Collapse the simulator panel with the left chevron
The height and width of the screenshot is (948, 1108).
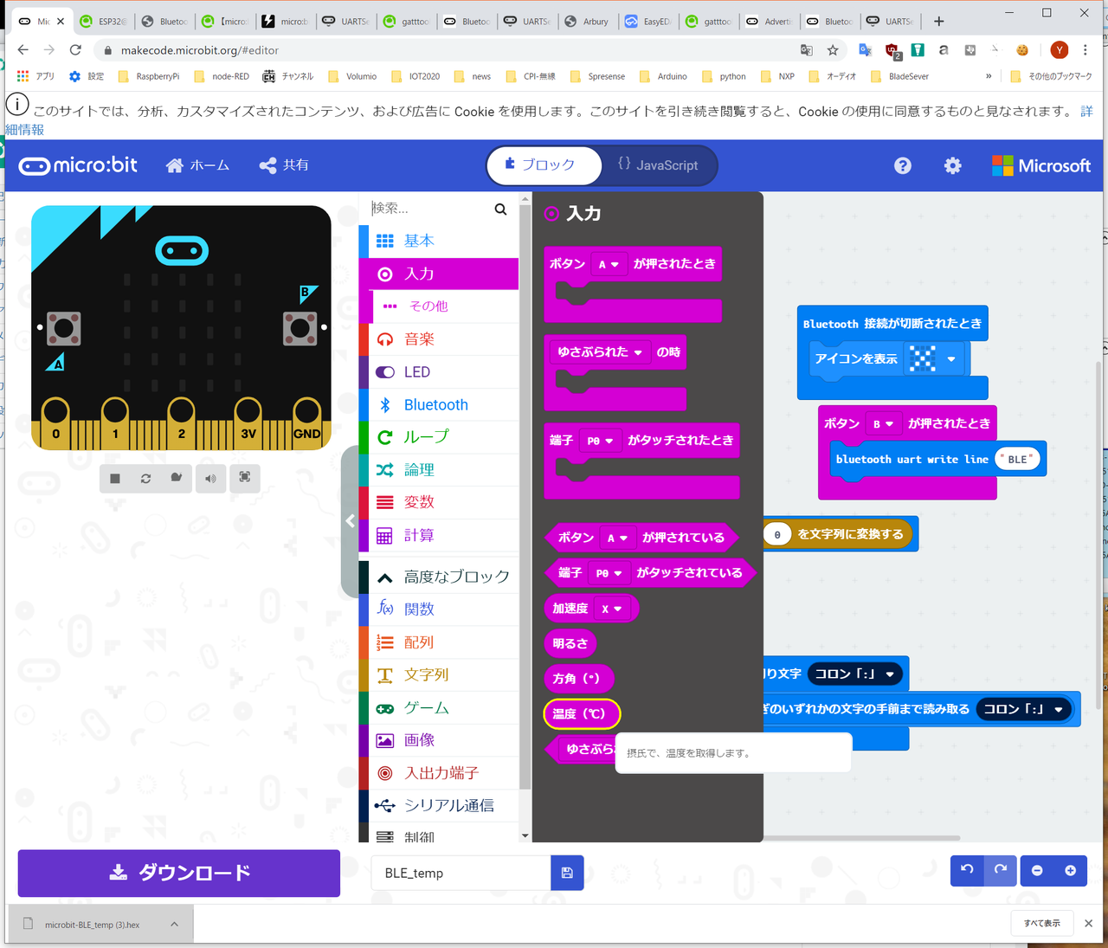(350, 520)
